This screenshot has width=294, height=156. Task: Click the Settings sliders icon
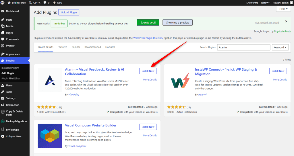[x=3, y=98]
